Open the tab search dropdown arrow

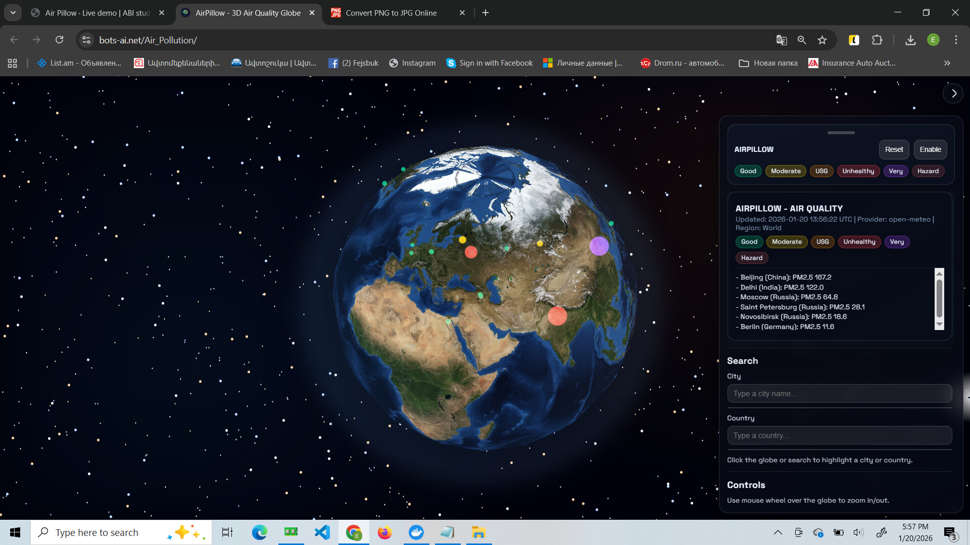13,13
